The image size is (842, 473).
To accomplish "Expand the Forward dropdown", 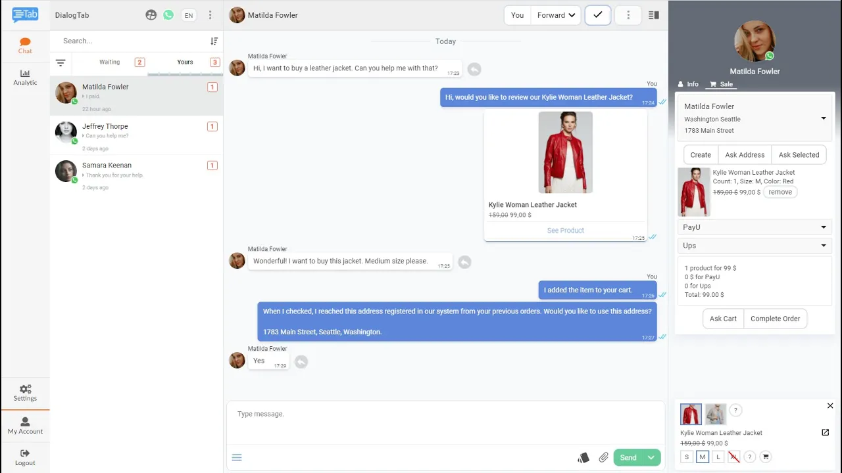I will pos(556,15).
